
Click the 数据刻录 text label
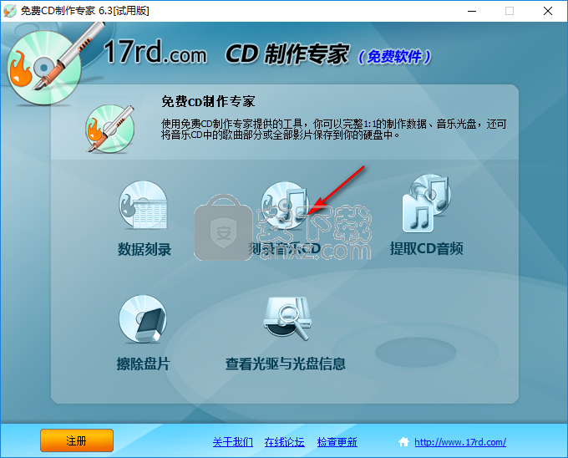pyautogui.click(x=145, y=249)
